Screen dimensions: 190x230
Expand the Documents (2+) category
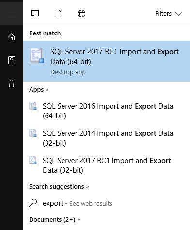click(x=55, y=220)
